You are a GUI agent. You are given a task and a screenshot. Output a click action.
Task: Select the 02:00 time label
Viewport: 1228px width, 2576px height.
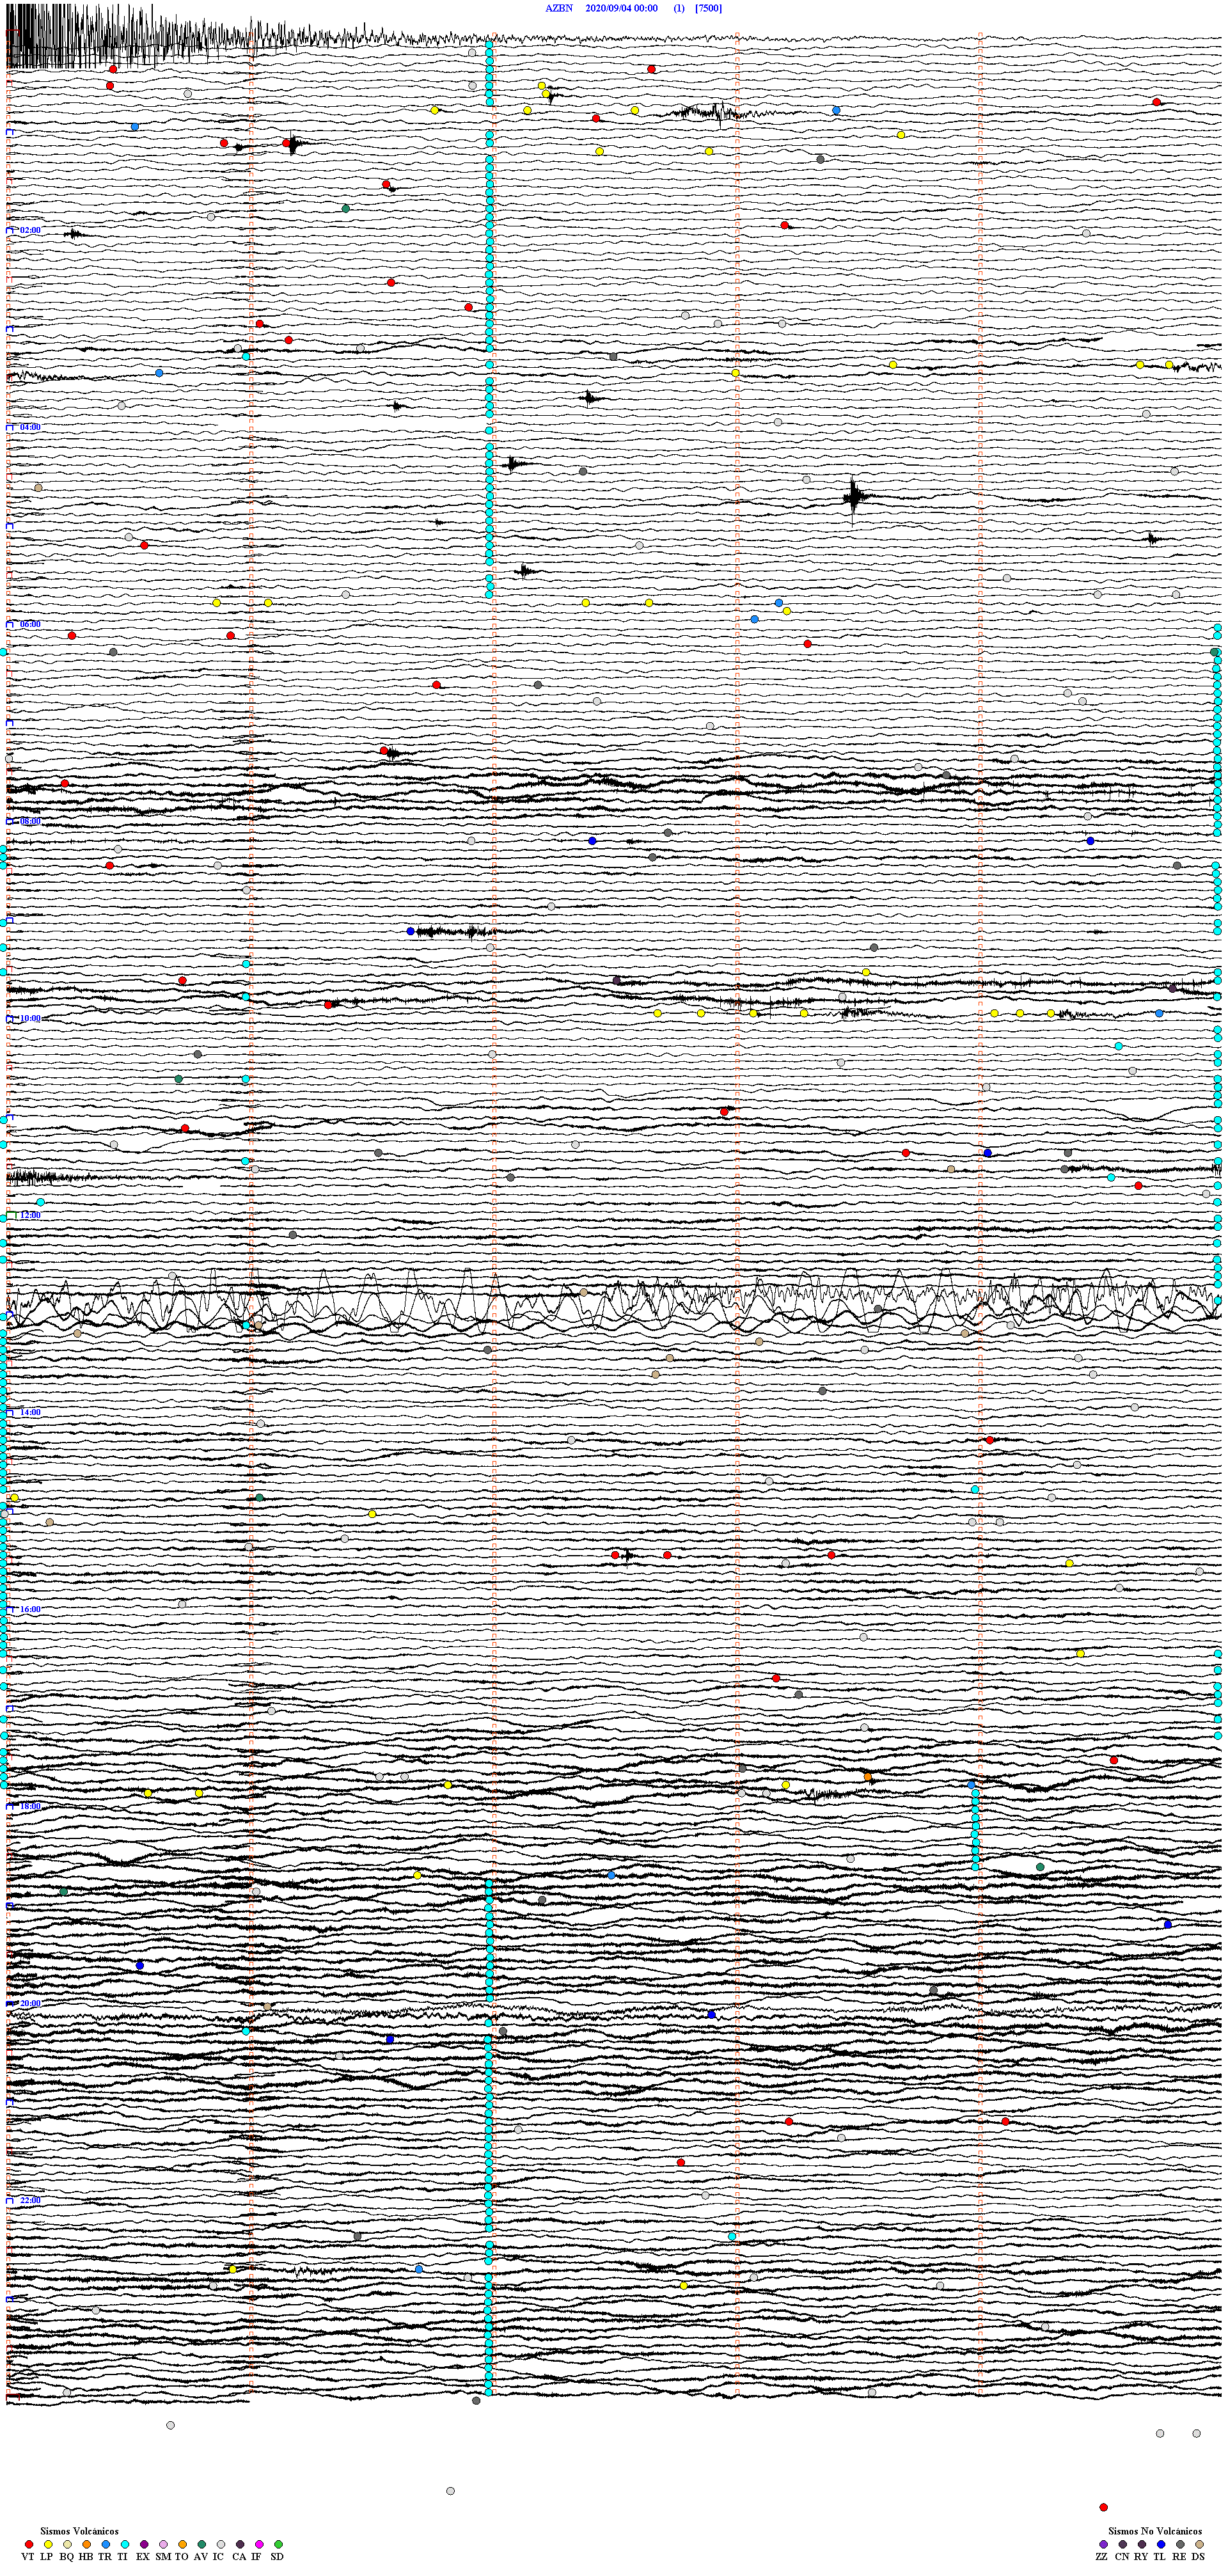[30, 230]
